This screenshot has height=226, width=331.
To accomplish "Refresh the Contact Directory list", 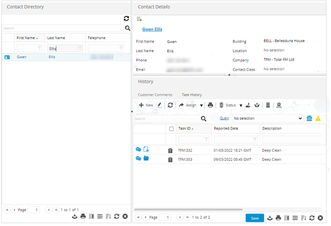I will tap(126, 19).
